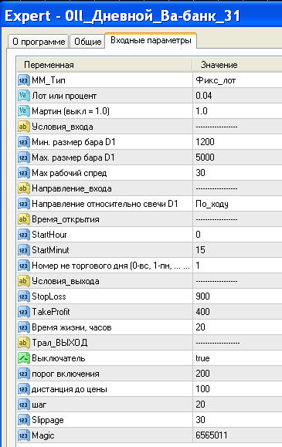Select the Magic variable name
This screenshot has height=447, width=282.
coord(42,435)
